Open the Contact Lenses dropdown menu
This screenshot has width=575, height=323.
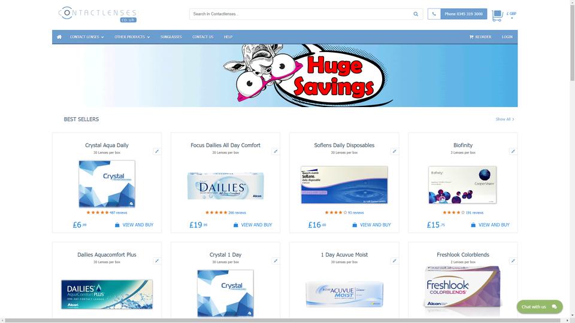point(87,37)
